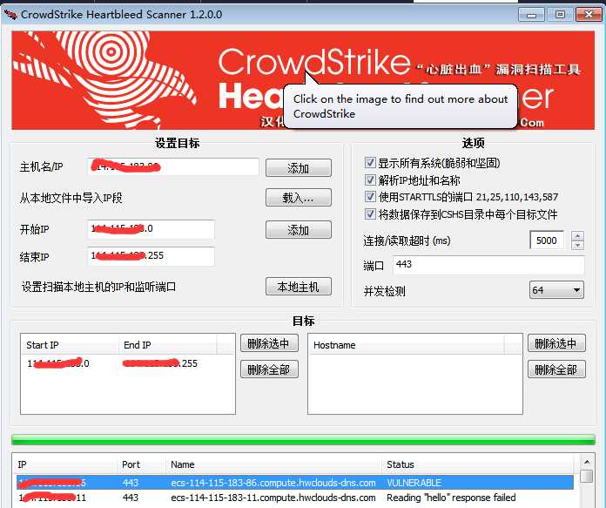Click the results list scrollbar up arrow
This screenshot has height=508, width=606.
tap(587, 462)
